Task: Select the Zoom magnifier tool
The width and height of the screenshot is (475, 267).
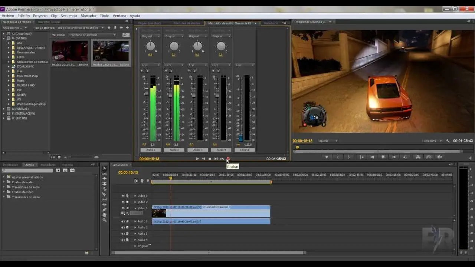Action: point(104,220)
